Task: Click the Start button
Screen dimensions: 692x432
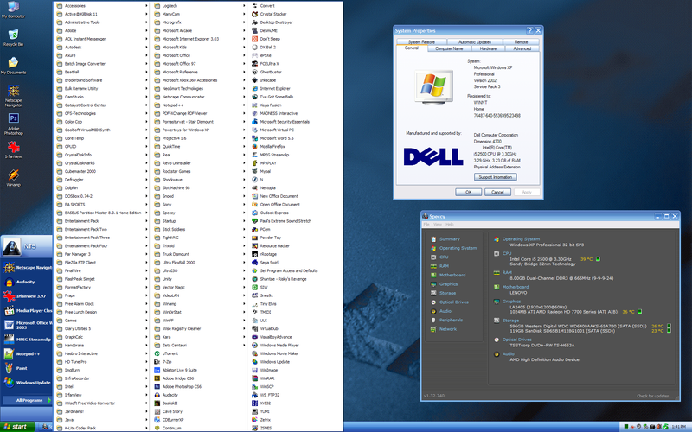Action: tap(16, 427)
